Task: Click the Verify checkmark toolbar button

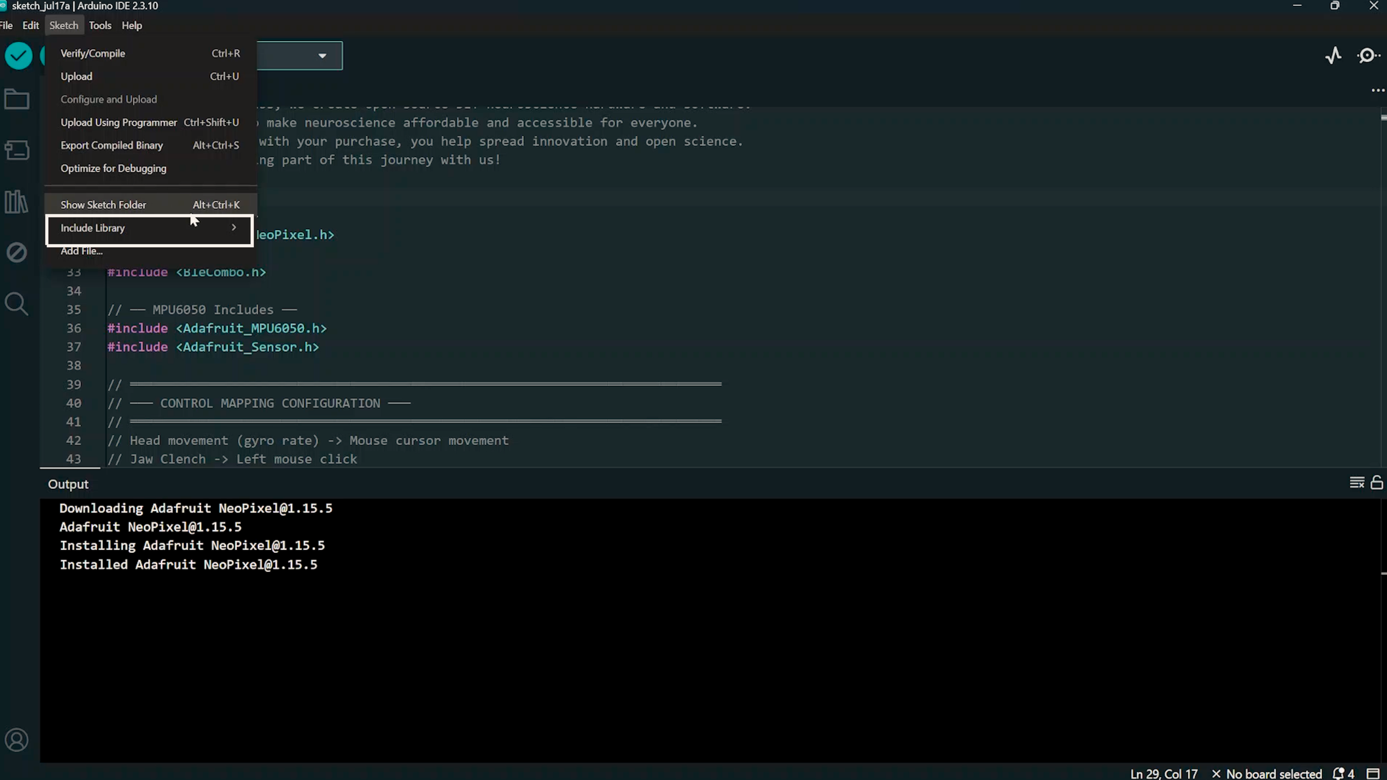Action: tap(18, 56)
